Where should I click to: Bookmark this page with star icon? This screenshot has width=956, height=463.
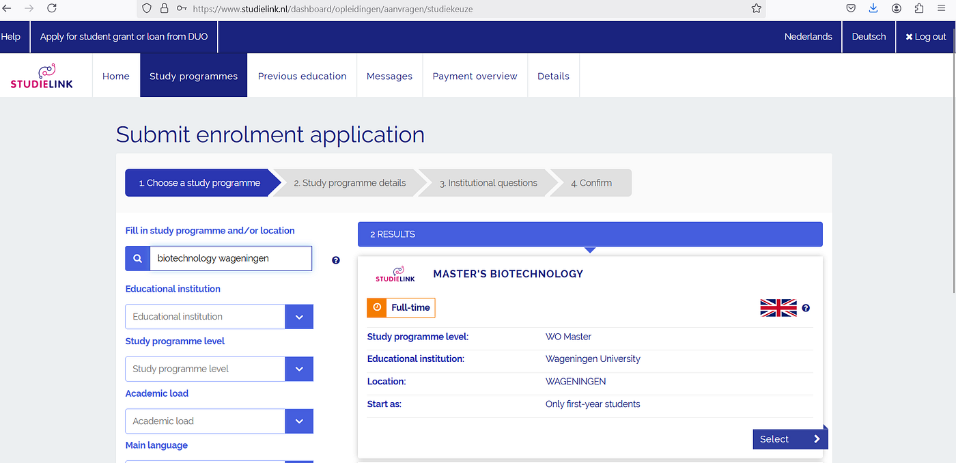tap(756, 8)
